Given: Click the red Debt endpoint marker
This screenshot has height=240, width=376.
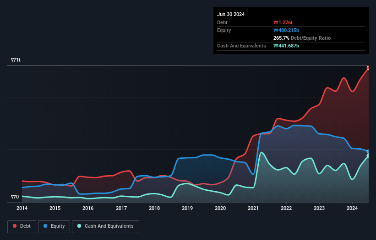Looking at the screenshot, I should pyautogui.click(x=369, y=68).
